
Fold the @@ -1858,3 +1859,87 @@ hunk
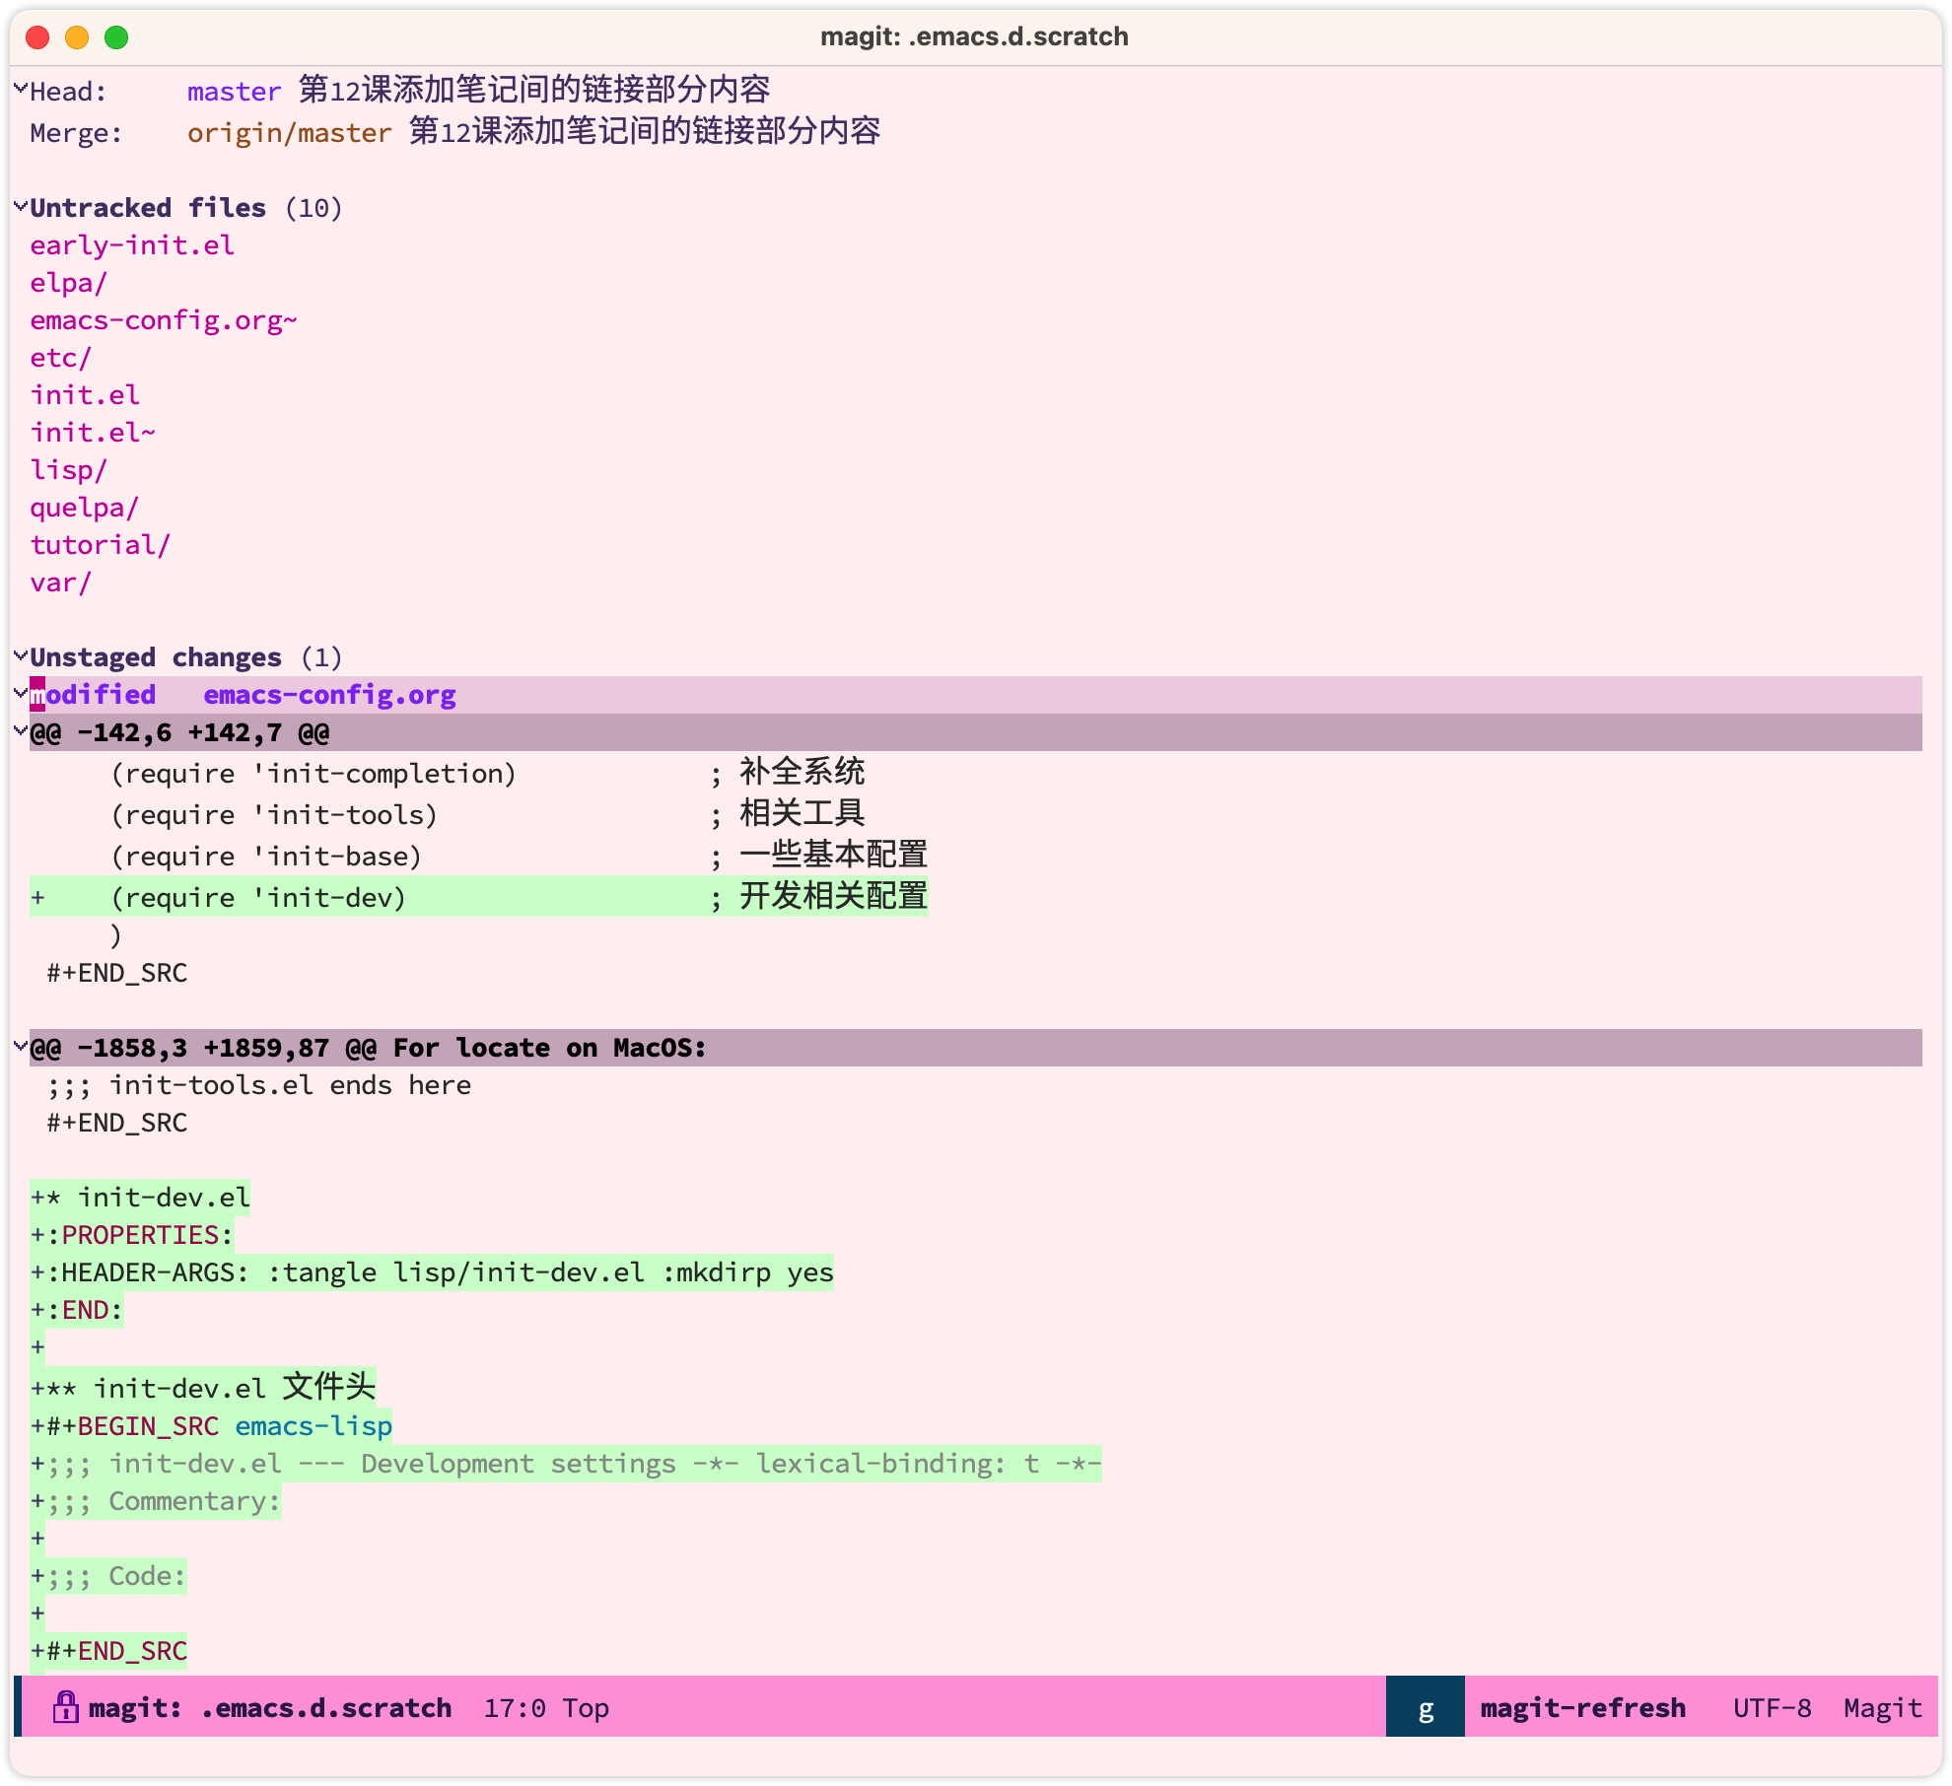[20, 1047]
